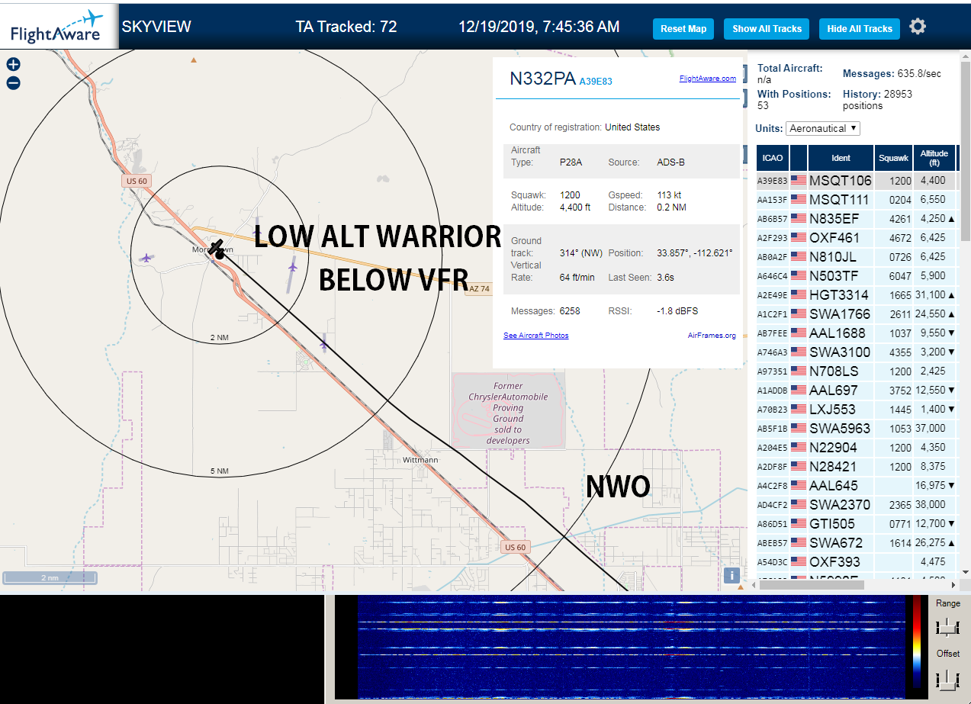Open FlightAware.com link in info panel
The width and height of the screenshot is (971, 704).
tap(708, 79)
